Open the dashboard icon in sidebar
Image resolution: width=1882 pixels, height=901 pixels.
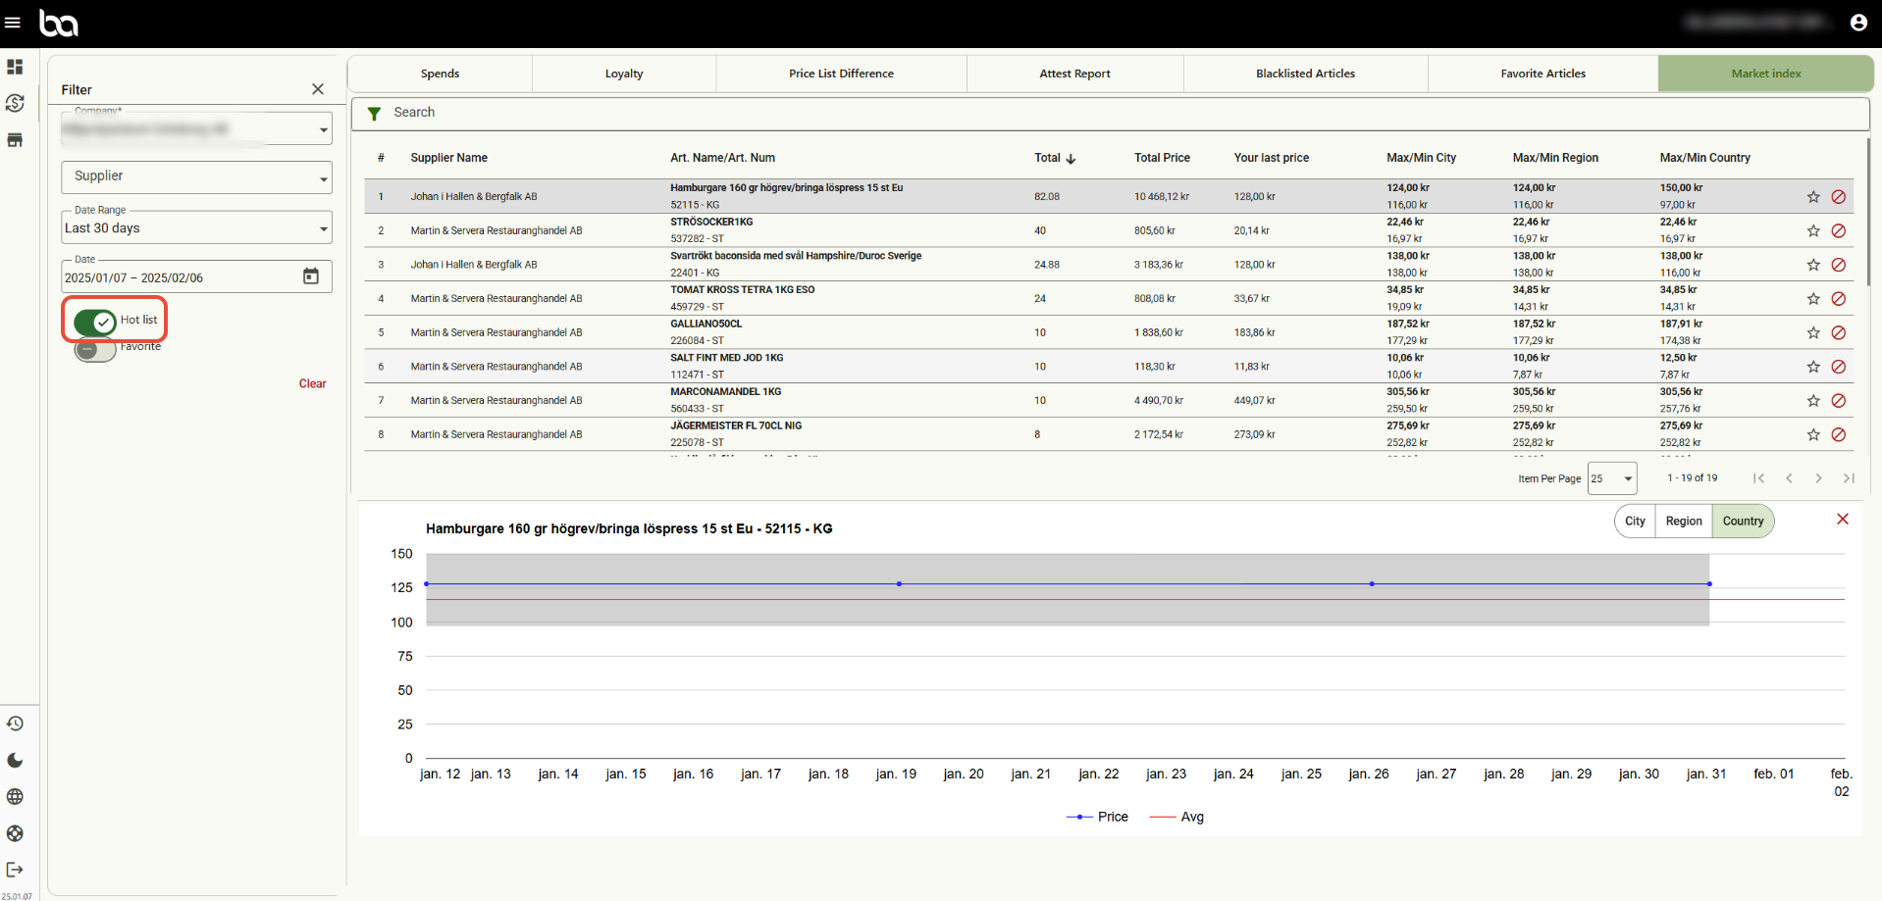[x=15, y=67]
